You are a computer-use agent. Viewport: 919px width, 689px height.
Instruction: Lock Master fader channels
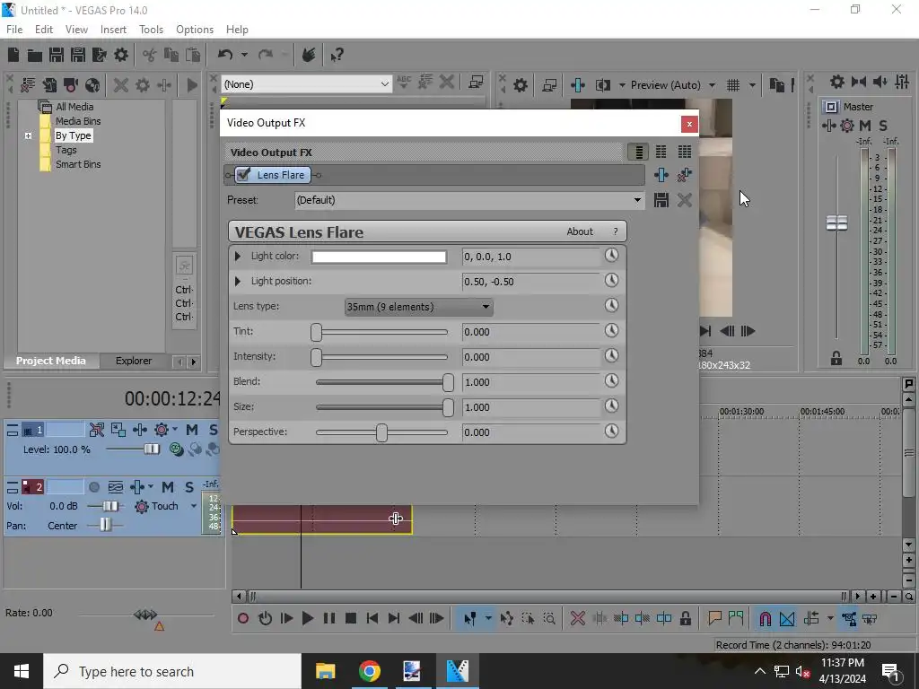[x=836, y=359]
